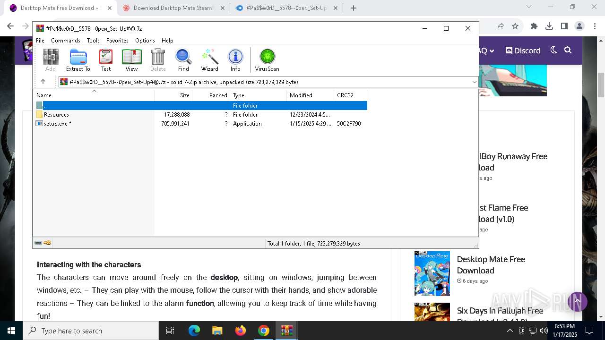Sort the list by Size column
Screen dimensions: 605x340
173,95
